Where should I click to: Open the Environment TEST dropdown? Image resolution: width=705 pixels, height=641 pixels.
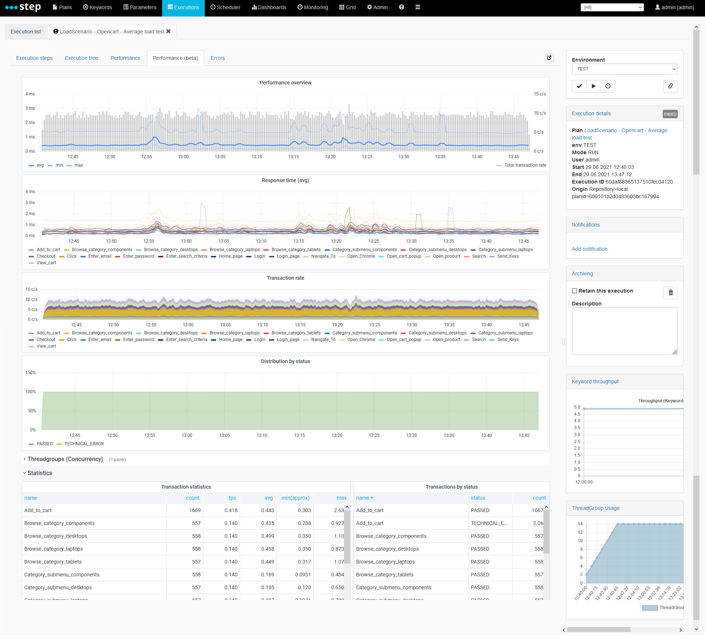tap(625, 69)
